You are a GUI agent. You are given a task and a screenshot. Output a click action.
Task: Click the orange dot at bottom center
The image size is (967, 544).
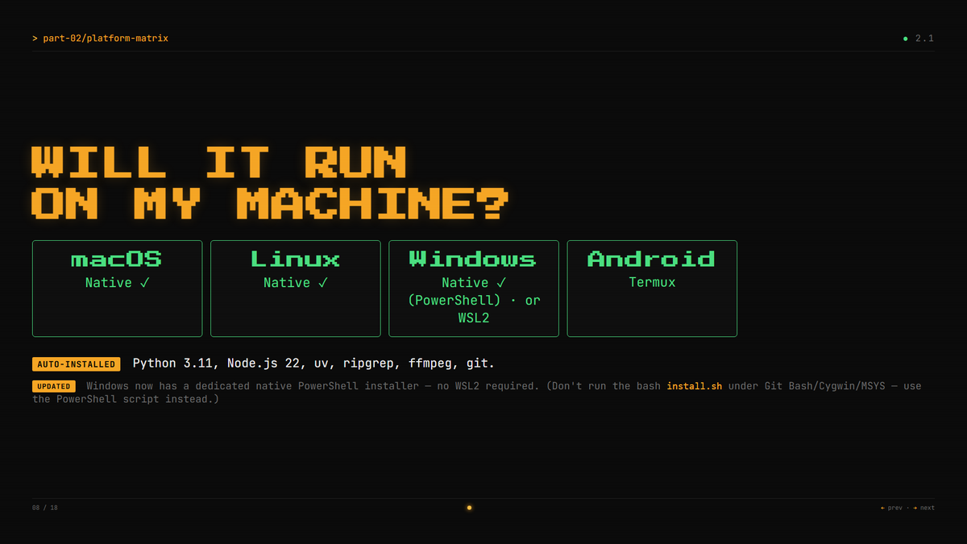(469, 508)
